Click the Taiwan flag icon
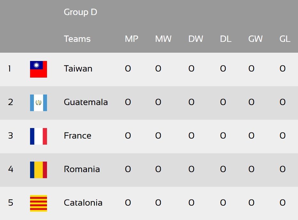 point(38,69)
